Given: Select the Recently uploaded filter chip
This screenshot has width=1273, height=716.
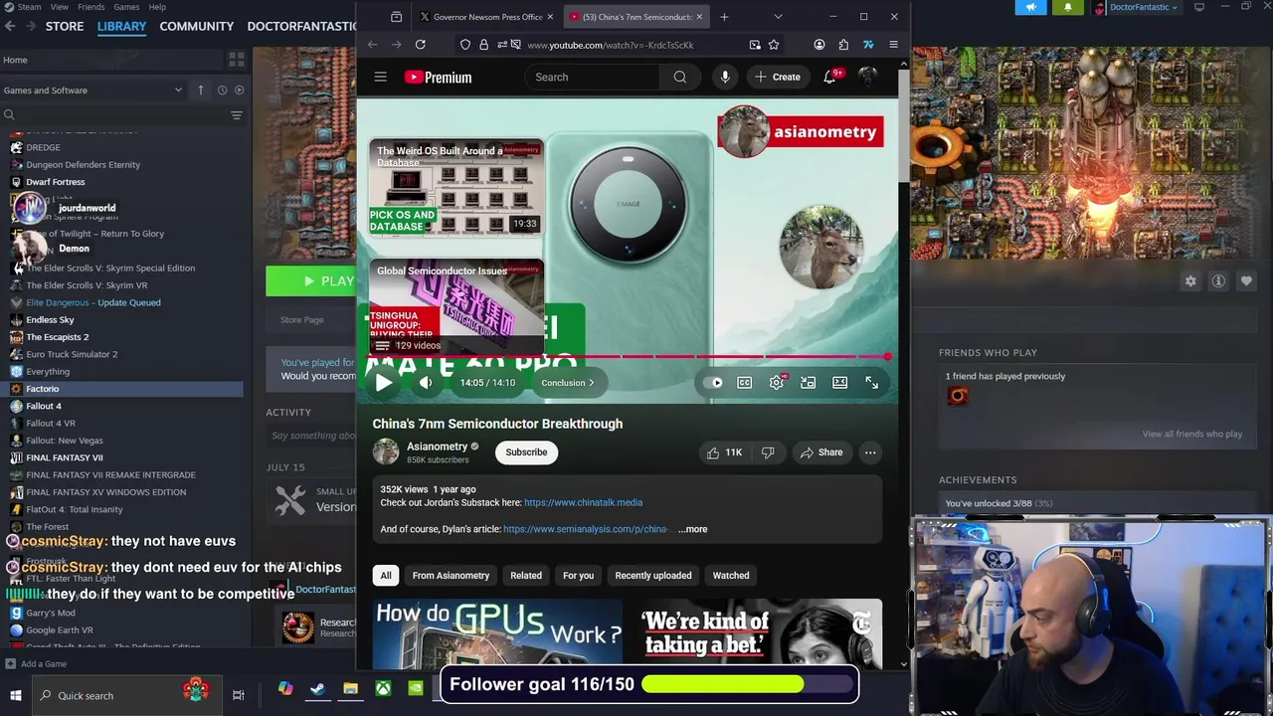Looking at the screenshot, I should [x=653, y=576].
